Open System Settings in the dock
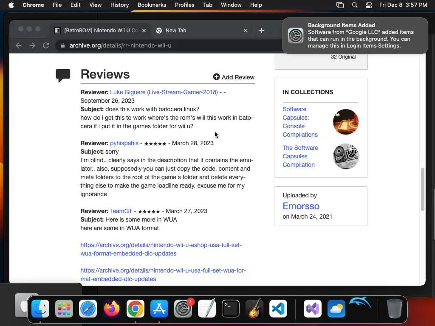The width and height of the screenshot is (435, 326). pyautogui.click(x=183, y=308)
